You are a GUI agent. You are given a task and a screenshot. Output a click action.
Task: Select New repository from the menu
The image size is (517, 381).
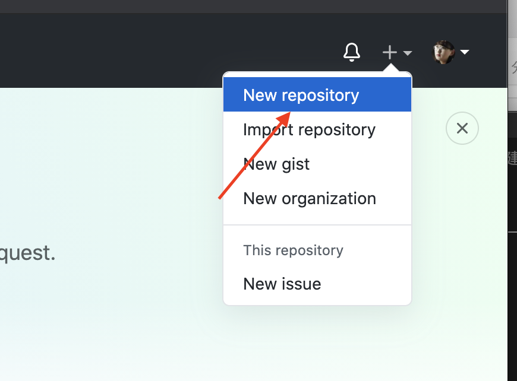301,95
